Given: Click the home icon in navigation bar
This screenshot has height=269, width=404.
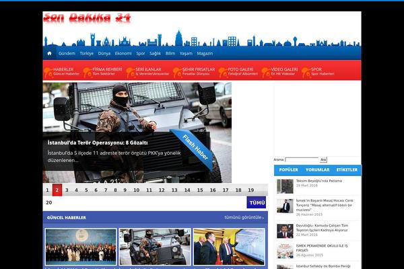Looking at the screenshot, I should pyautogui.click(x=49, y=53).
